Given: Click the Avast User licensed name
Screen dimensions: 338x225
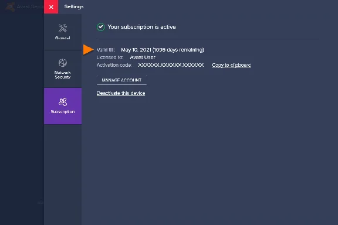Looking at the screenshot, I should pos(143,57).
